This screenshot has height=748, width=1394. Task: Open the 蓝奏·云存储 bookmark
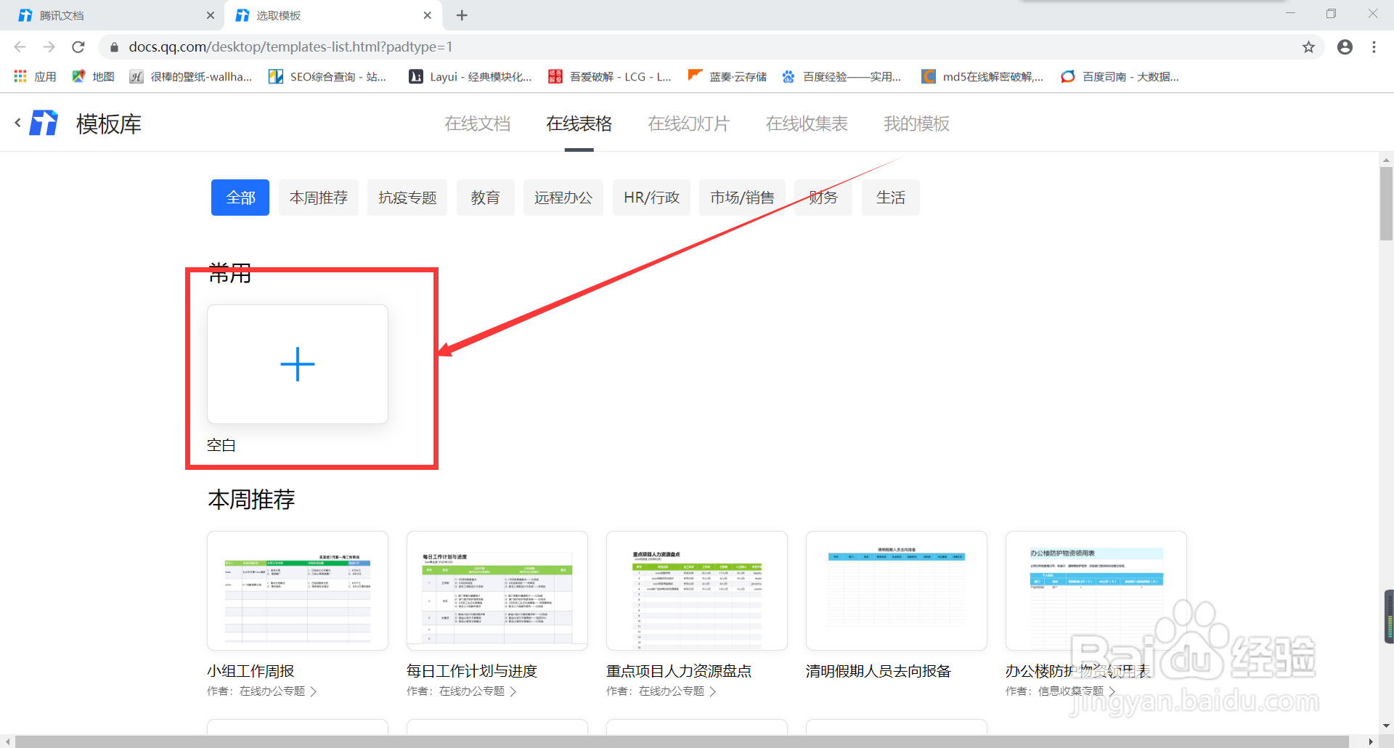tap(727, 76)
